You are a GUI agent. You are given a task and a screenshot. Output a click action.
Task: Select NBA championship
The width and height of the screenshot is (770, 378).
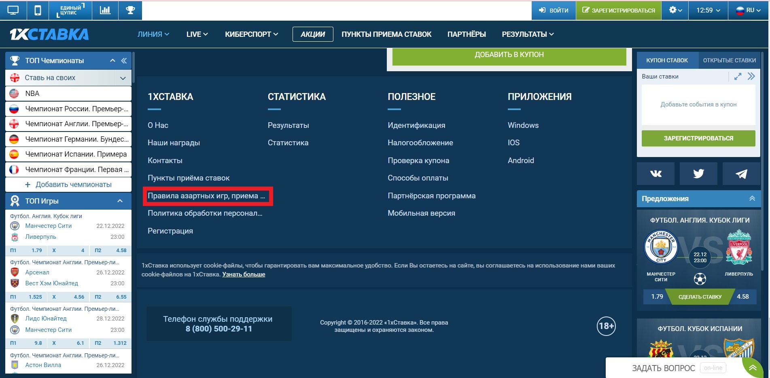click(x=68, y=93)
